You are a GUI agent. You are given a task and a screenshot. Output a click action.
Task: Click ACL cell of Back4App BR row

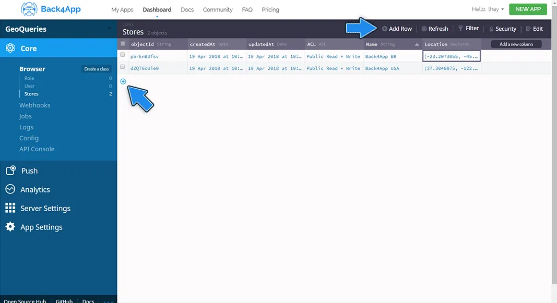tap(333, 56)
